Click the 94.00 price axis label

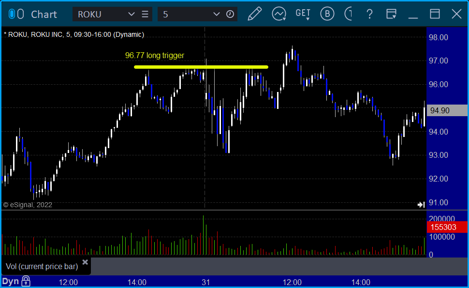(x=439, y=132)
